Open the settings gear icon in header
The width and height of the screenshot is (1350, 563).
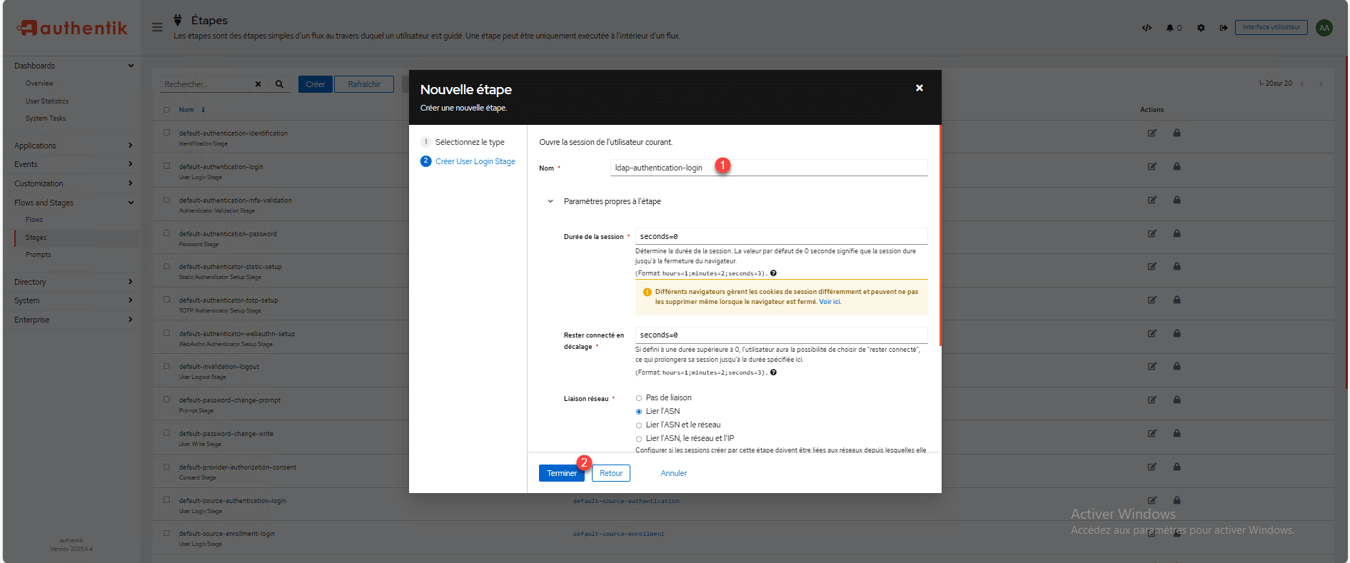pos(1201,28)
